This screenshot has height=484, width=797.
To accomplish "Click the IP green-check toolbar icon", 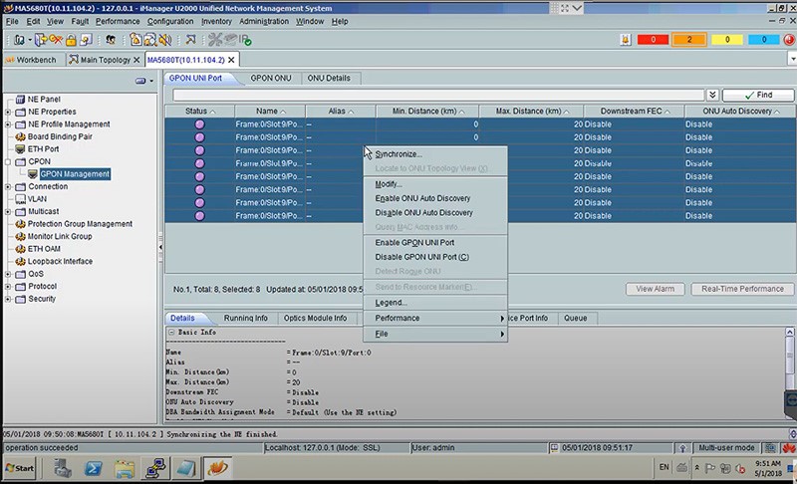I will pyautogui.click(x=245, y=40).
